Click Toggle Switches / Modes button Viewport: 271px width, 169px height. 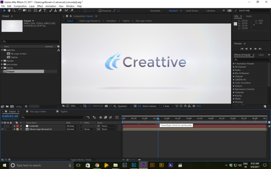tap(81, 160)
